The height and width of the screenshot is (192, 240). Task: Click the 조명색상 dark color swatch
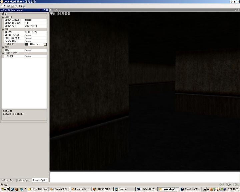pos(26,44)
